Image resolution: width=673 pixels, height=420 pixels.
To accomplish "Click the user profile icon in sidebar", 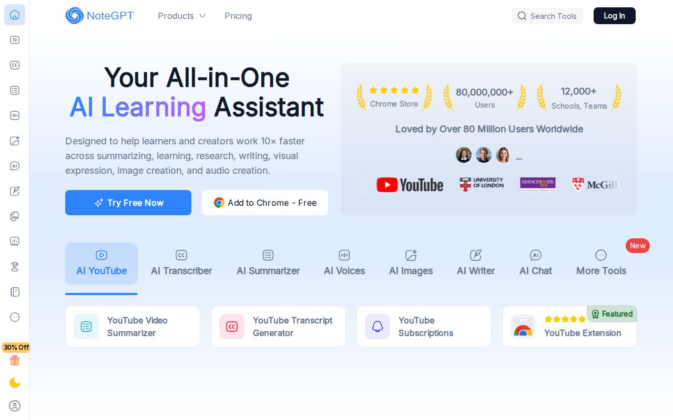I will click(x=15, y=406).
